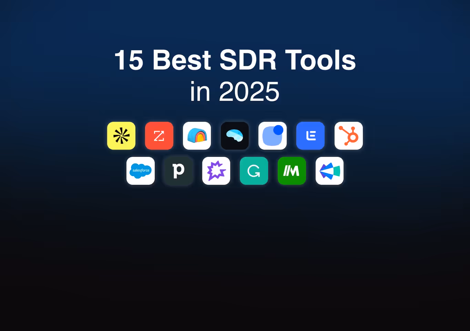The image size is (470, 331).
Task: Select the subtitle text 'in 2025'
Action: coord(235,91)
